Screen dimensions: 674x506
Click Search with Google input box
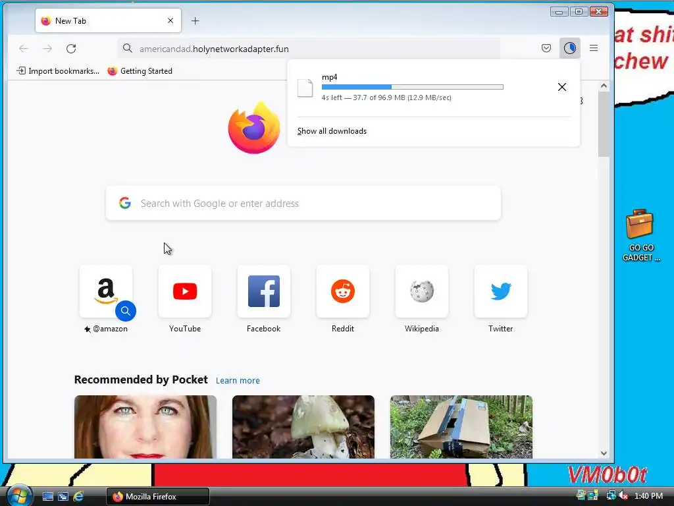pyautogui.click(x=303, y=203)
